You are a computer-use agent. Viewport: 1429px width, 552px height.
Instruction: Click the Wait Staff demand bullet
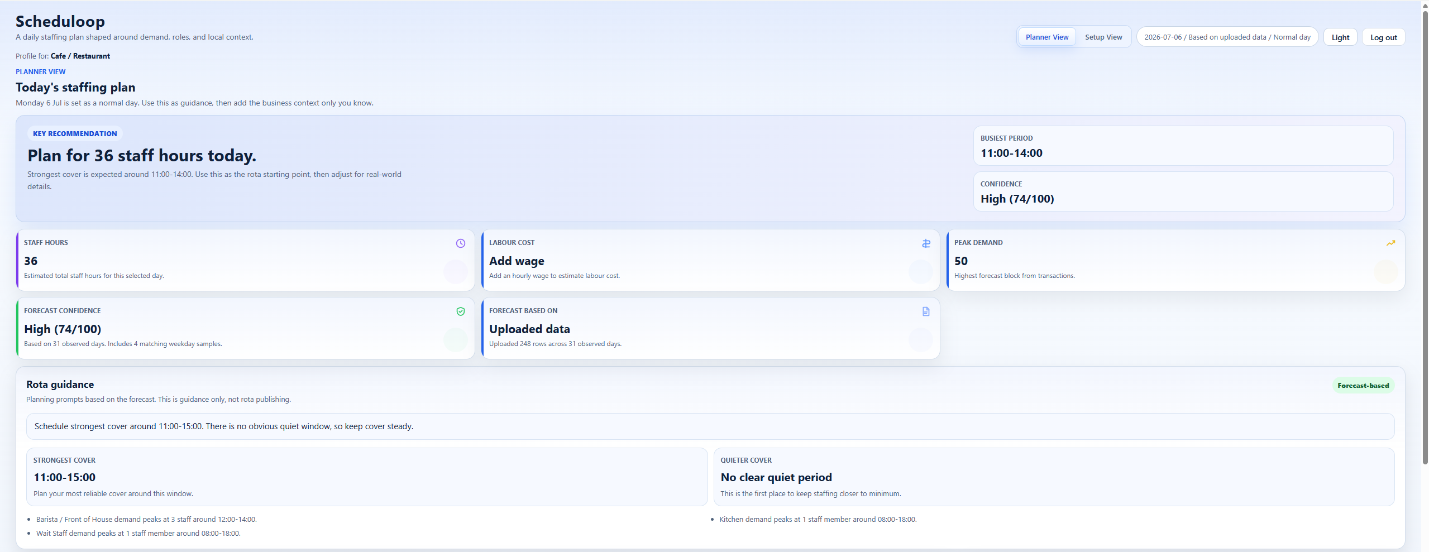[x=138, y=534]
